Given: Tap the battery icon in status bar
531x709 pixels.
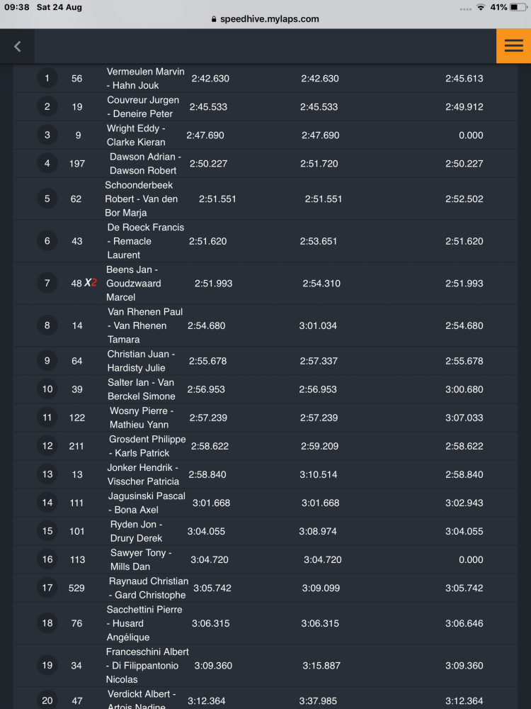Looking at the screenshot, I should [518, 7].
